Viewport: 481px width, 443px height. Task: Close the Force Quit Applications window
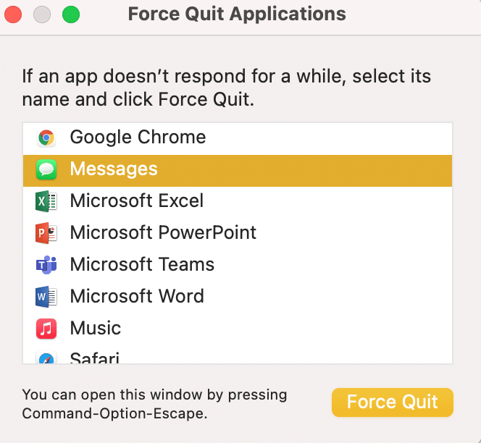(x=14, y=14)
